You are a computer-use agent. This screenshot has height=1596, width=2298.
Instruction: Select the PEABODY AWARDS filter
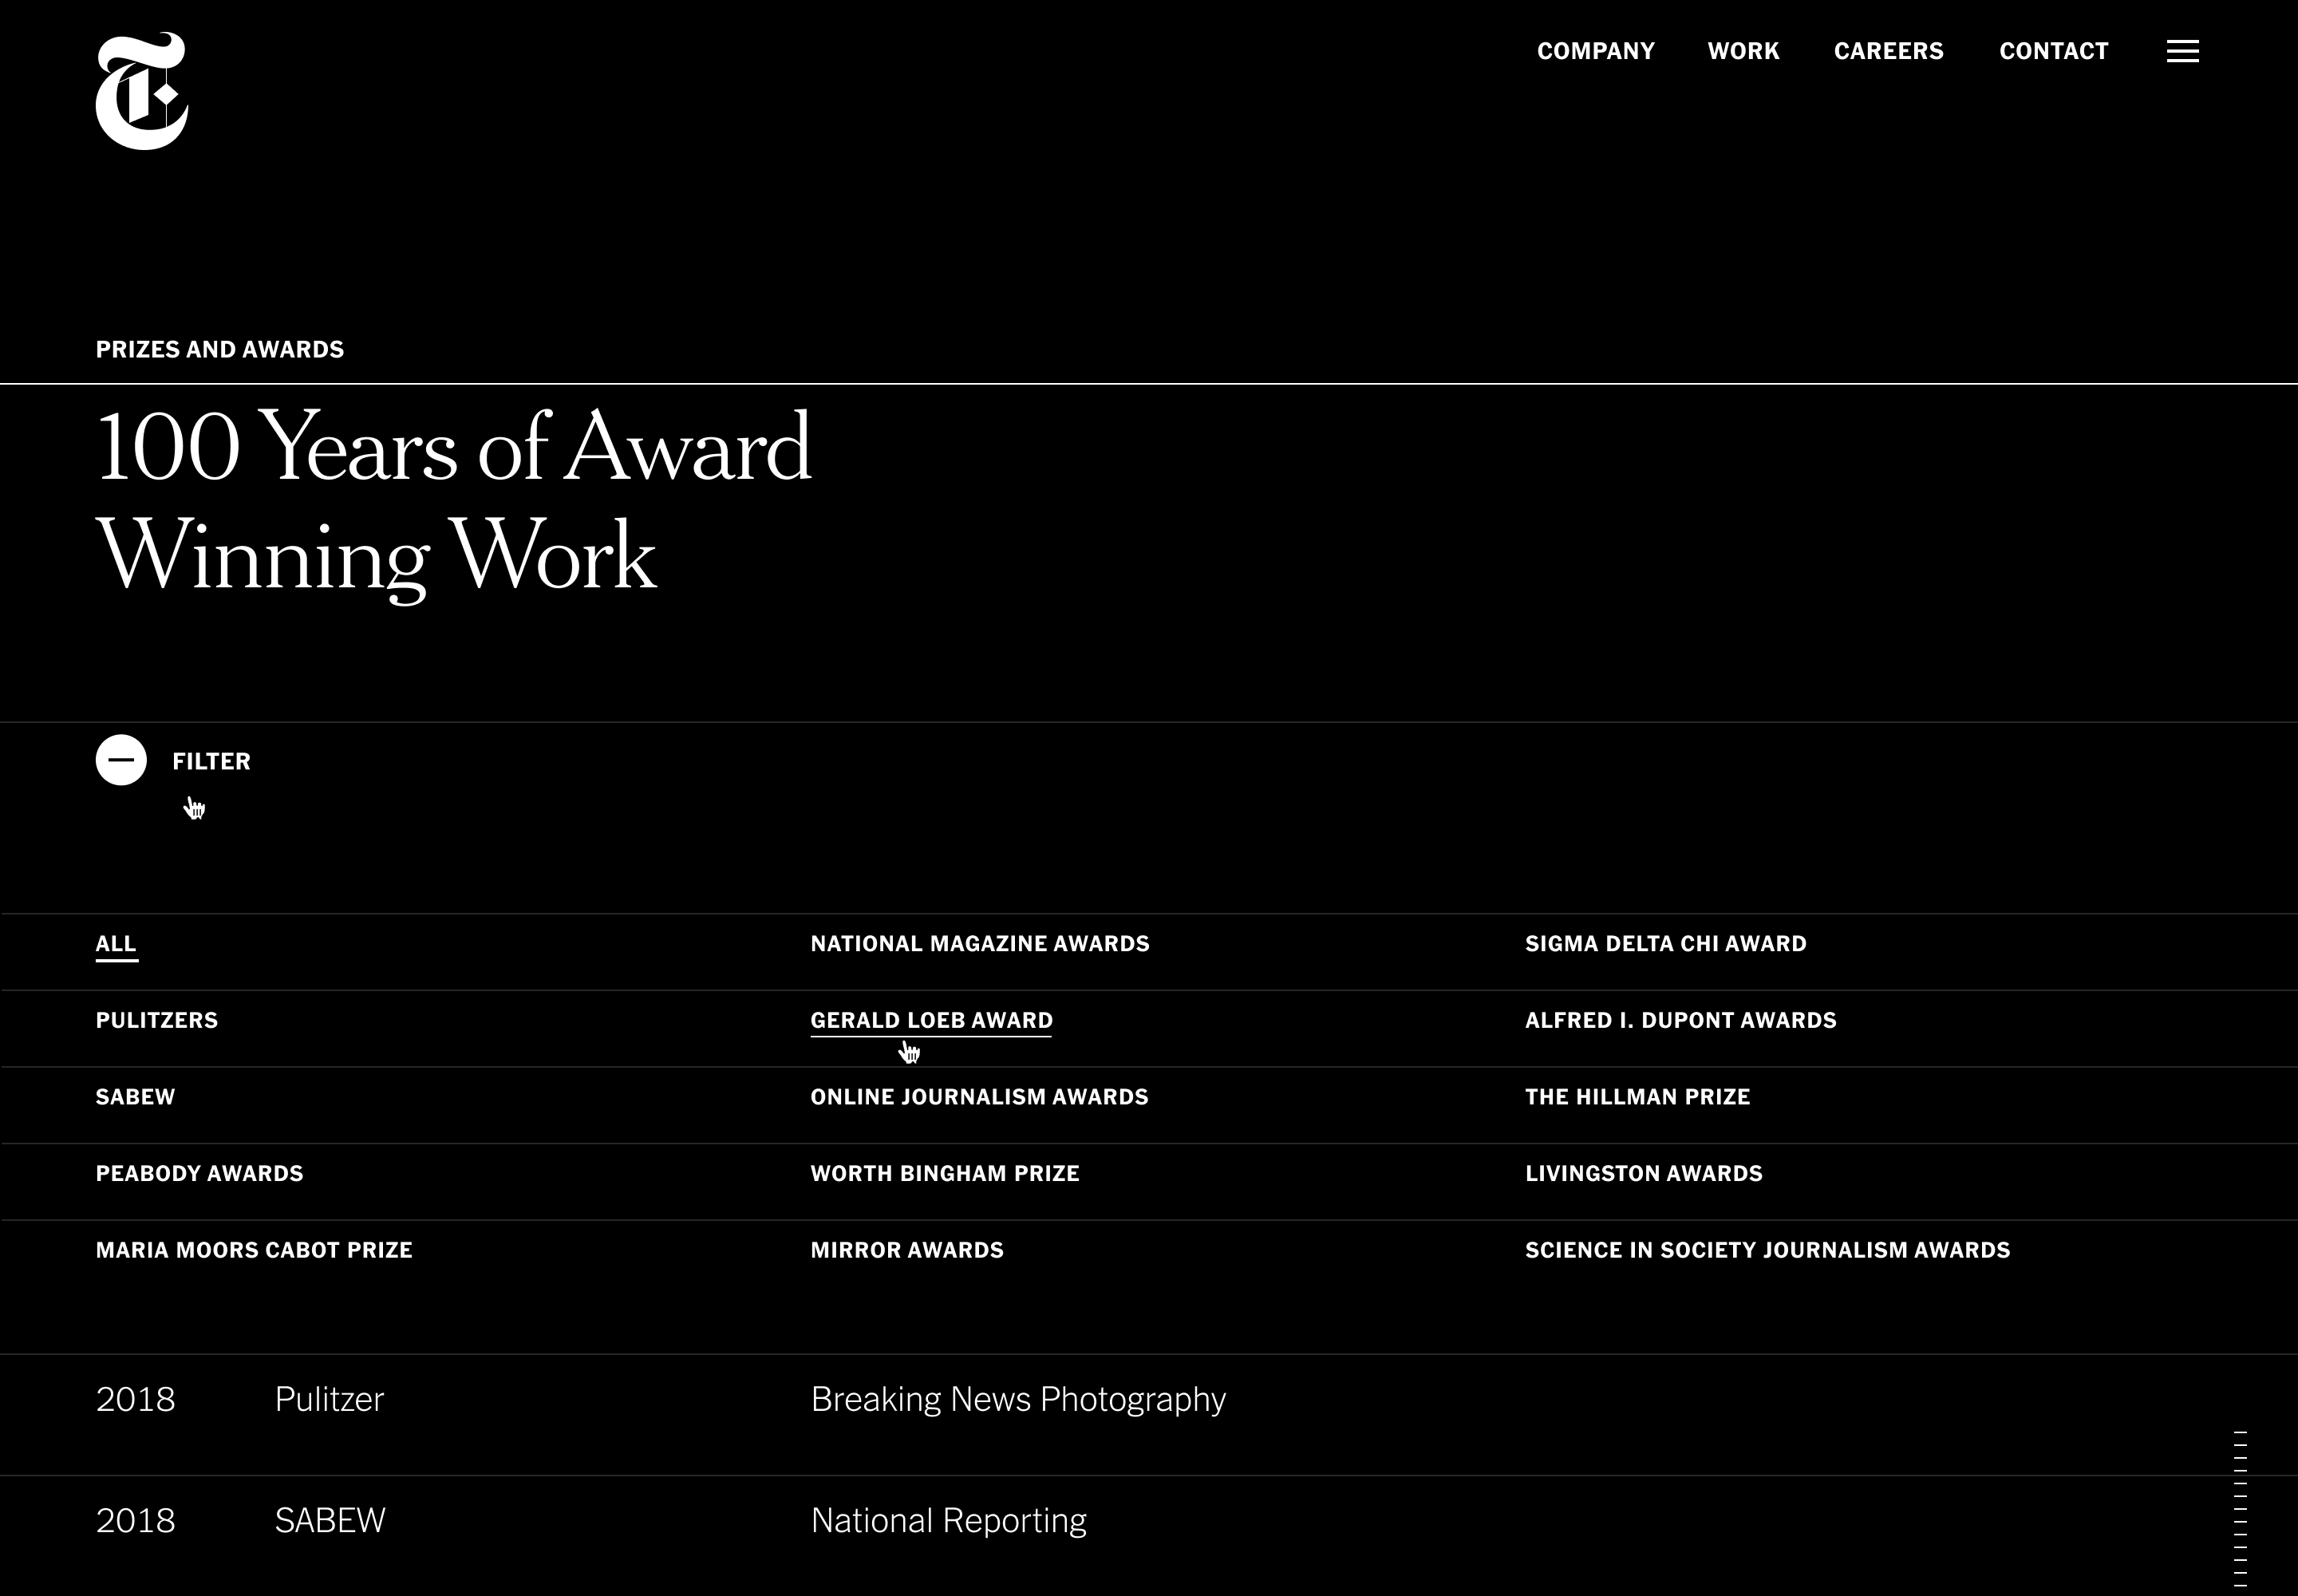point(199,1173)
